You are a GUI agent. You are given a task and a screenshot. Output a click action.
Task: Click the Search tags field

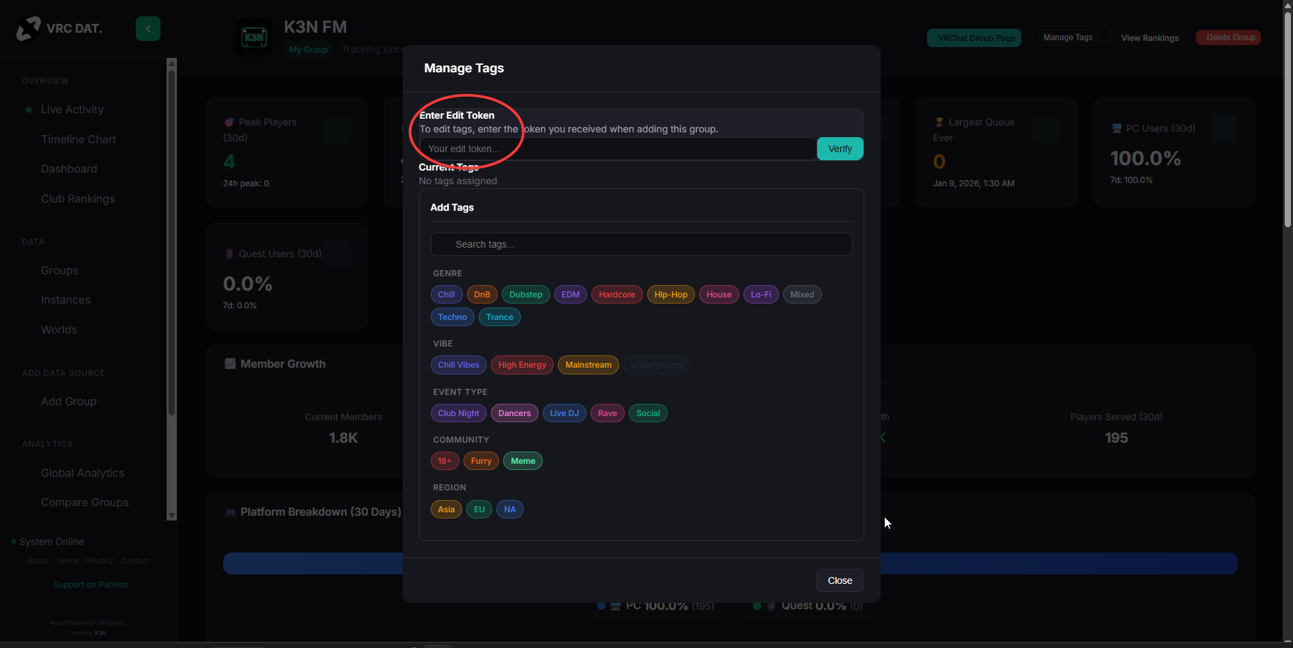click(x=641, y=244)
